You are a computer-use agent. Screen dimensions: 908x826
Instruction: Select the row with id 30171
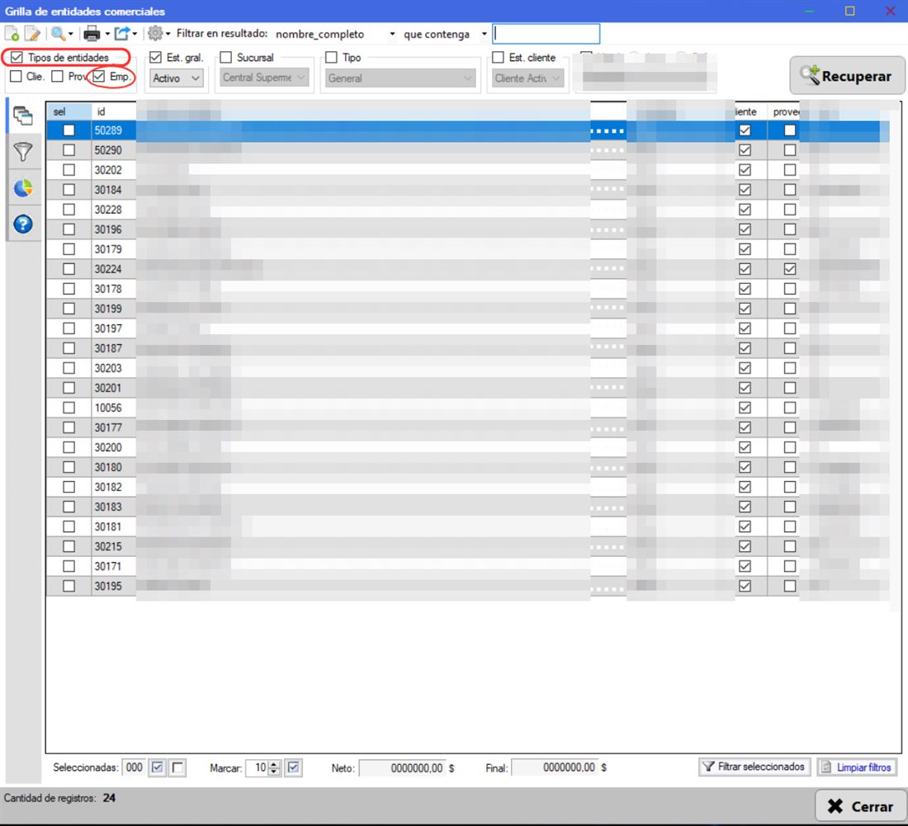coord(468,566)
